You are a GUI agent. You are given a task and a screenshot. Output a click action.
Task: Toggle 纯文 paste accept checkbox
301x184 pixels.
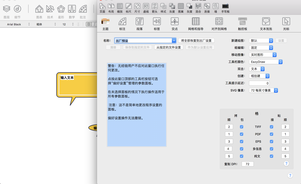(x=271, y=156)
